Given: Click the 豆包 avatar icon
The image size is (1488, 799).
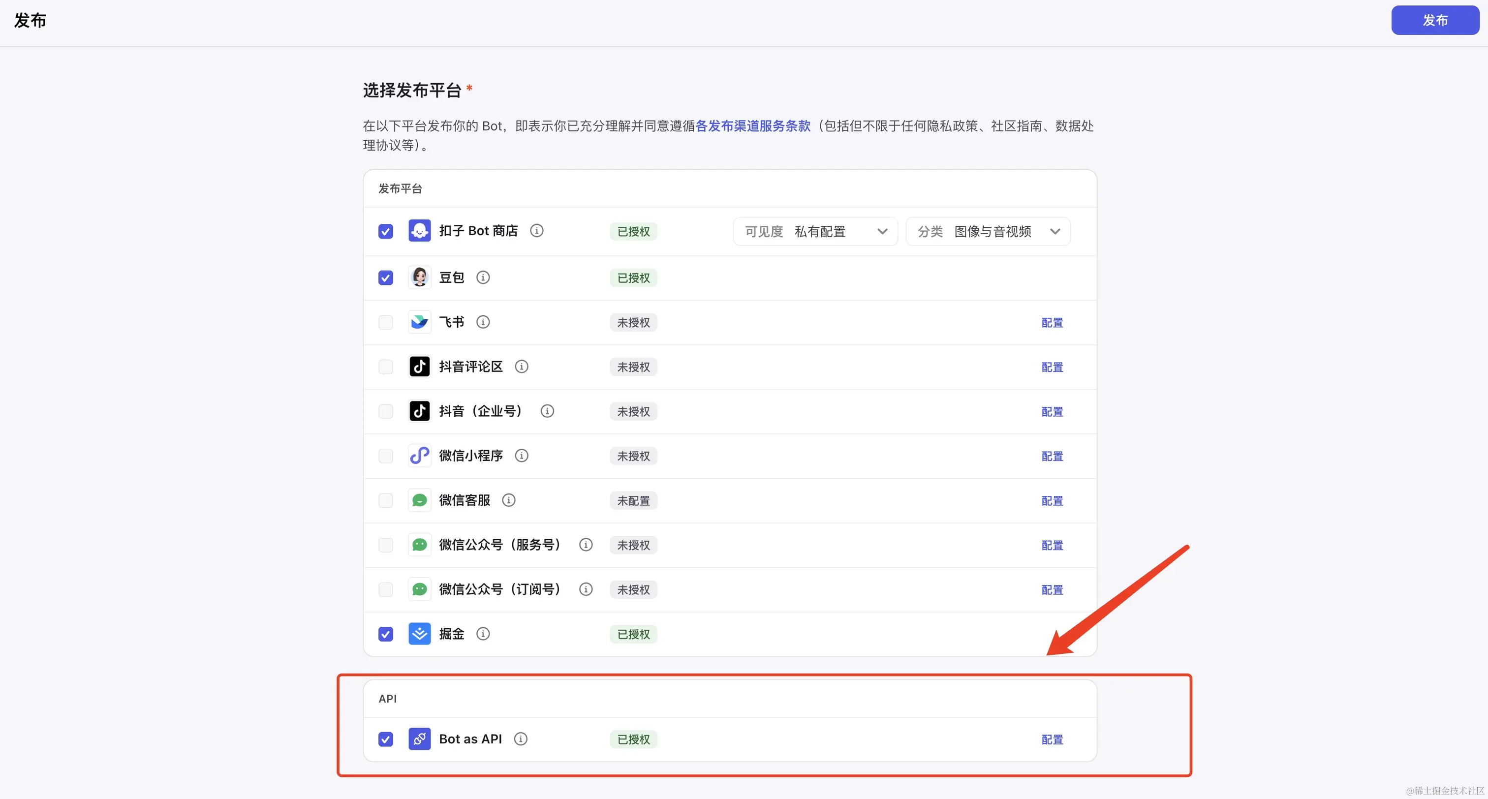Looking at the screenshot, I should pos(419,277).
